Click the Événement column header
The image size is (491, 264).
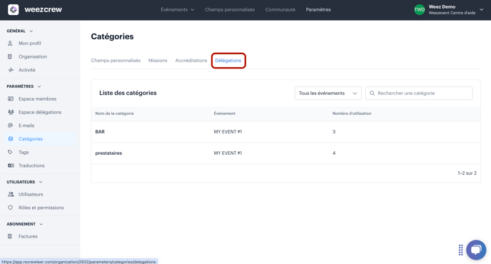[x=225, y=113]
